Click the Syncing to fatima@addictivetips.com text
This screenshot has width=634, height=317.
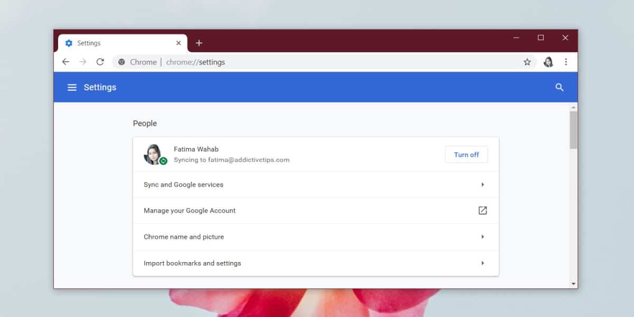pyautogui.click(x=231, y=160)
